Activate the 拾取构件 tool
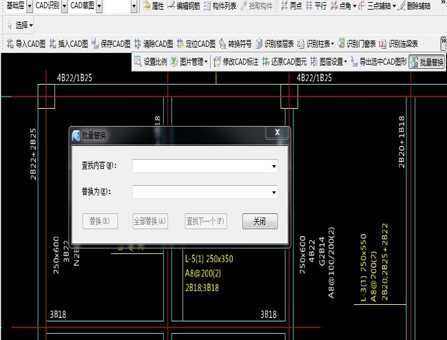Viewport: 447px width, 340px height. point(256,6)
